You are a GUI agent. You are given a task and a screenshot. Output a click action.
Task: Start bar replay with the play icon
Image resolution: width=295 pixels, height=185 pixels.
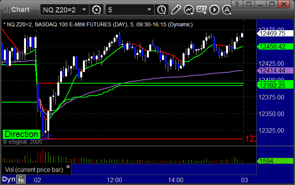click(x=214, y=10)
